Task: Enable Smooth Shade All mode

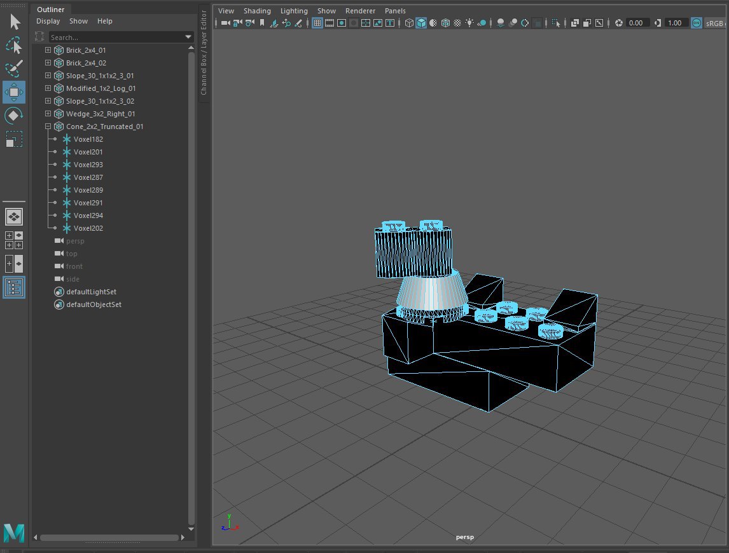Action: (x=421, y=23)
